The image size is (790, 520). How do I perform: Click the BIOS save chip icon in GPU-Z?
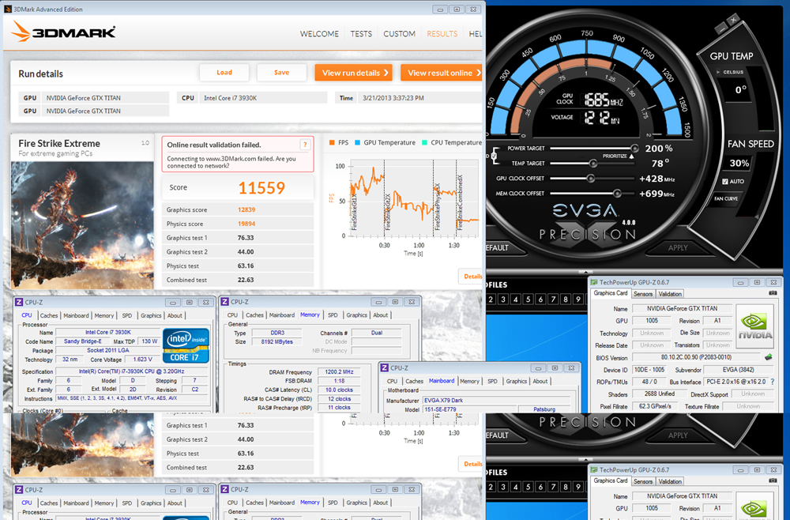pos(768,357)
